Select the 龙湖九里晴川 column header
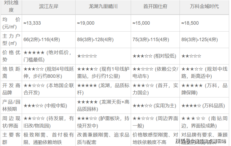Viewport: 231px width, 146px height. (x=103, y=7)
